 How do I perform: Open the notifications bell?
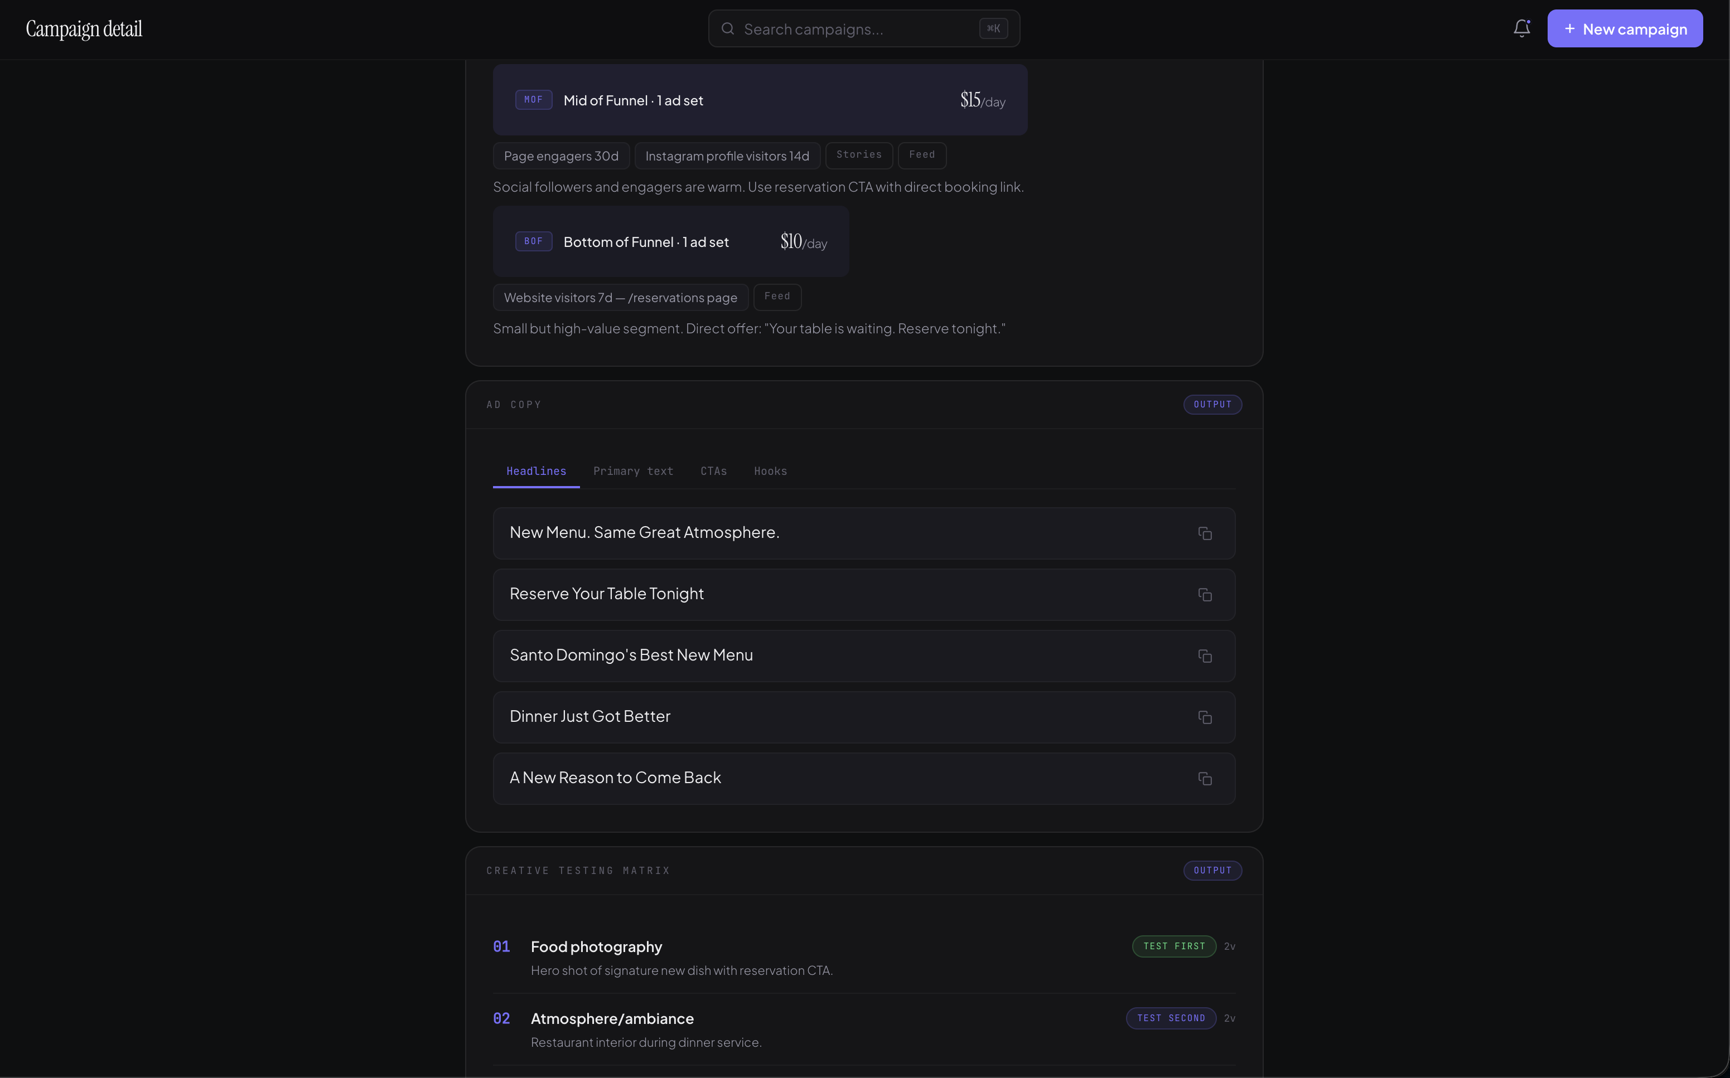(x=1521, y=28)
